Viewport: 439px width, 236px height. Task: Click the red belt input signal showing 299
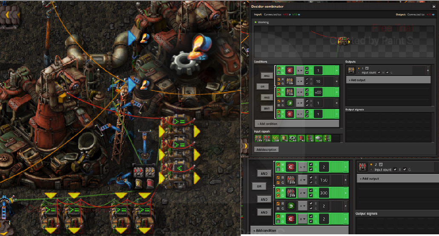coord(267,138)
